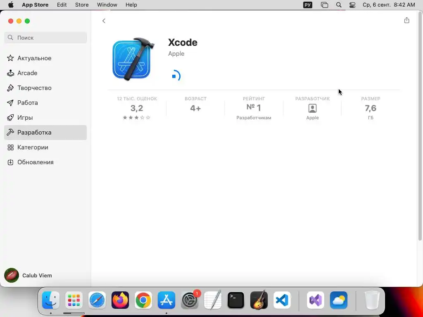Click the 3,2 rating value
The width and height of the screenshot is (423, 317).
(x=136, y=108)
